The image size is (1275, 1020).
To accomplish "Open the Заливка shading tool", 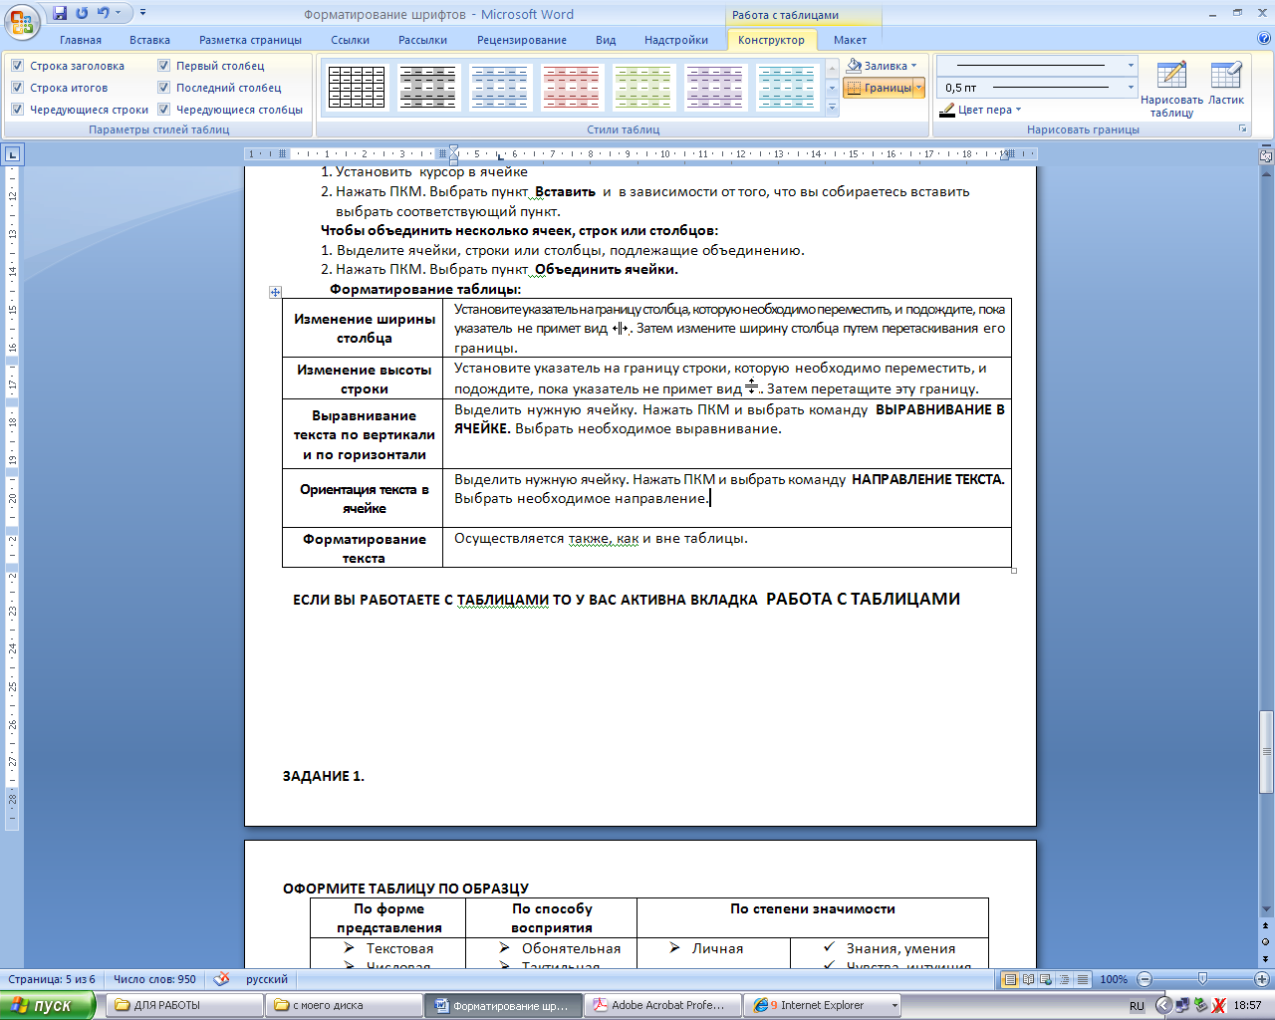I will [877, 66].
